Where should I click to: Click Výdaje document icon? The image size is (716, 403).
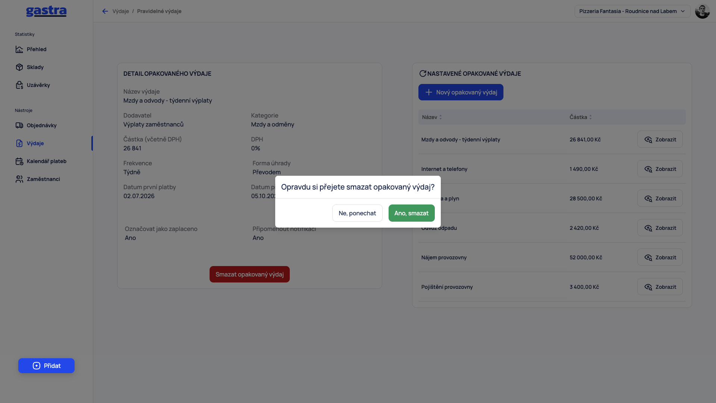19,143
